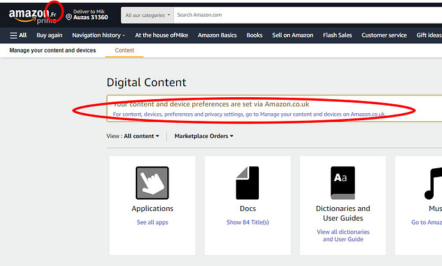Click View all dictionaries and User Guide
Screen dimensions: 442x266
[343, 235]
